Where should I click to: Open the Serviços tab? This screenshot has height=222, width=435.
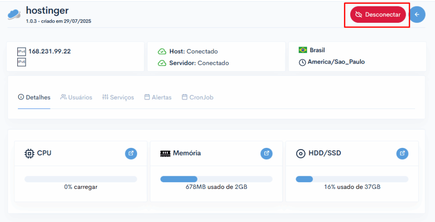[118, 97]
